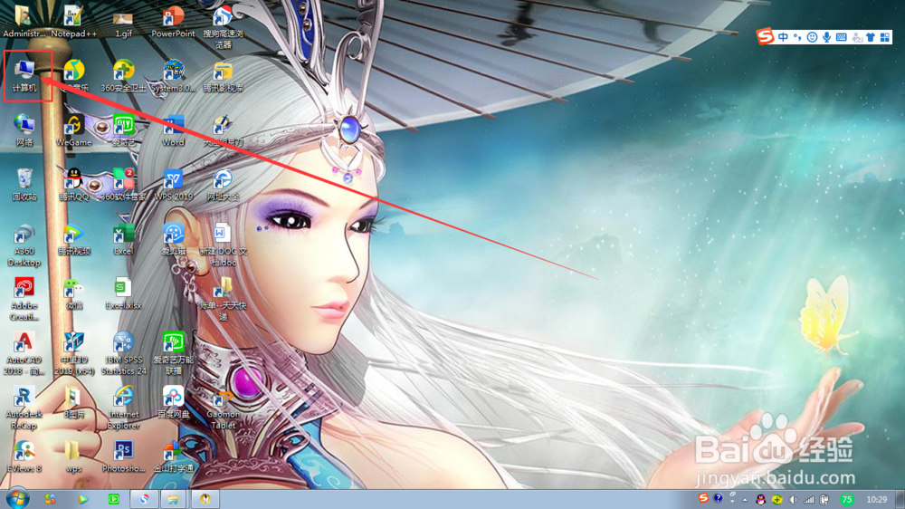905x509 pixels.
Task: Select the Excel.xlsx file
Action: [123, 293]
